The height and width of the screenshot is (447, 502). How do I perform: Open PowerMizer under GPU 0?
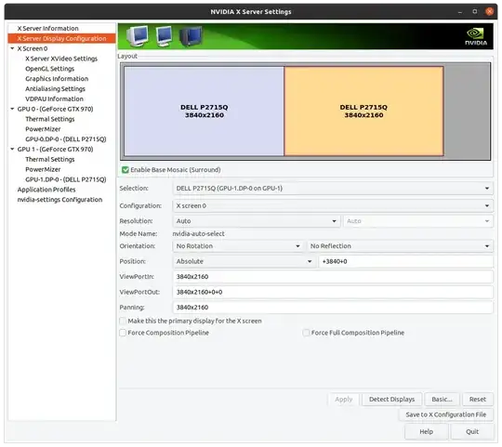tap(43, 129)
